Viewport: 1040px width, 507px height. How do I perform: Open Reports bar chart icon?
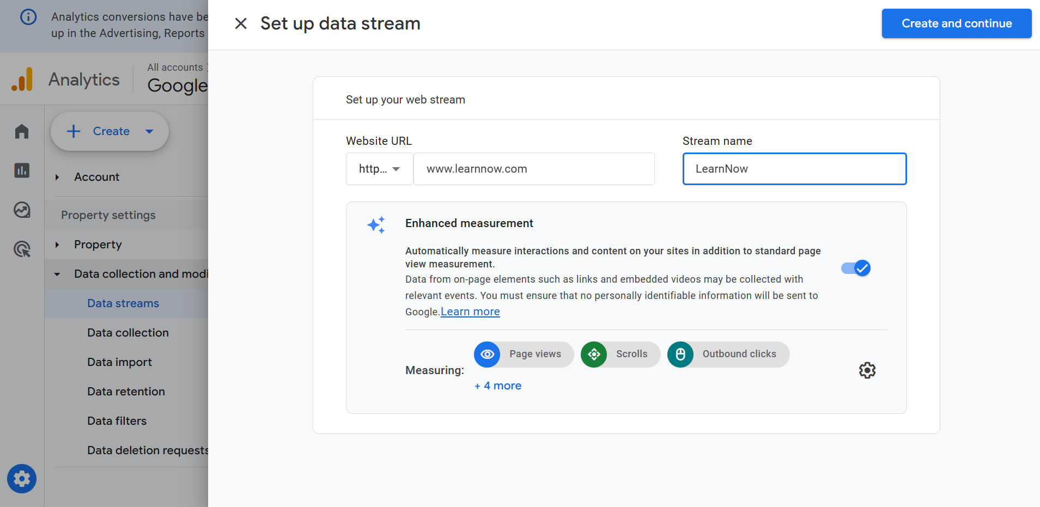coord(22,170)
